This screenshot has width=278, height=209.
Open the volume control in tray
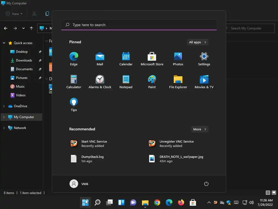251,202
